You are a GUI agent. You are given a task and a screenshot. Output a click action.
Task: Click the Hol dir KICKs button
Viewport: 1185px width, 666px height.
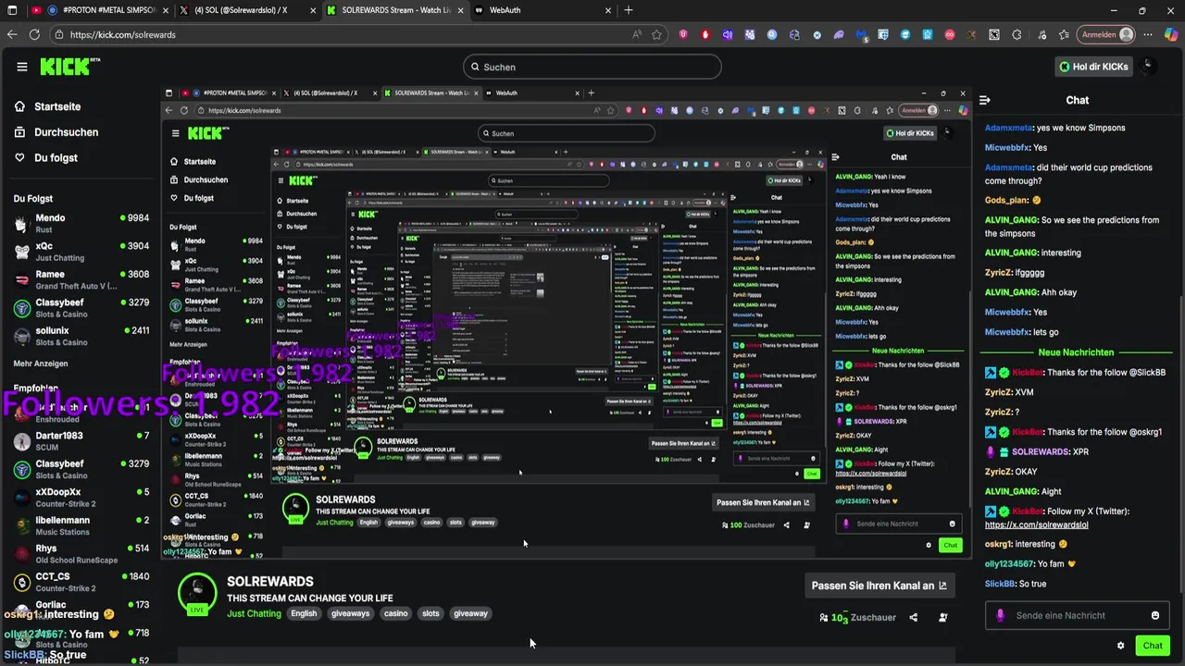pos(1093,67)
